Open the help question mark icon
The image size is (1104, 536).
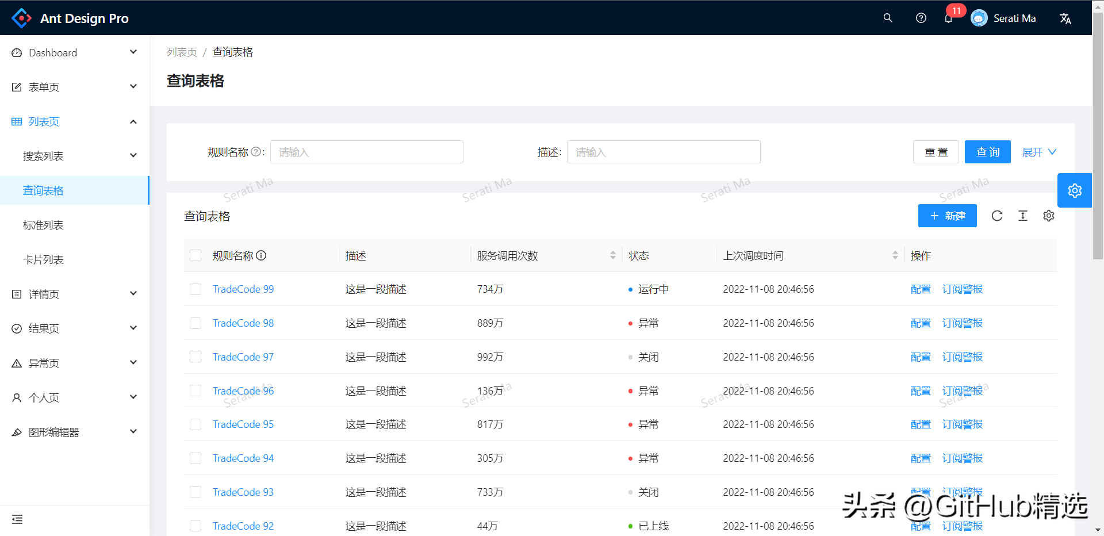coord(921,18)
